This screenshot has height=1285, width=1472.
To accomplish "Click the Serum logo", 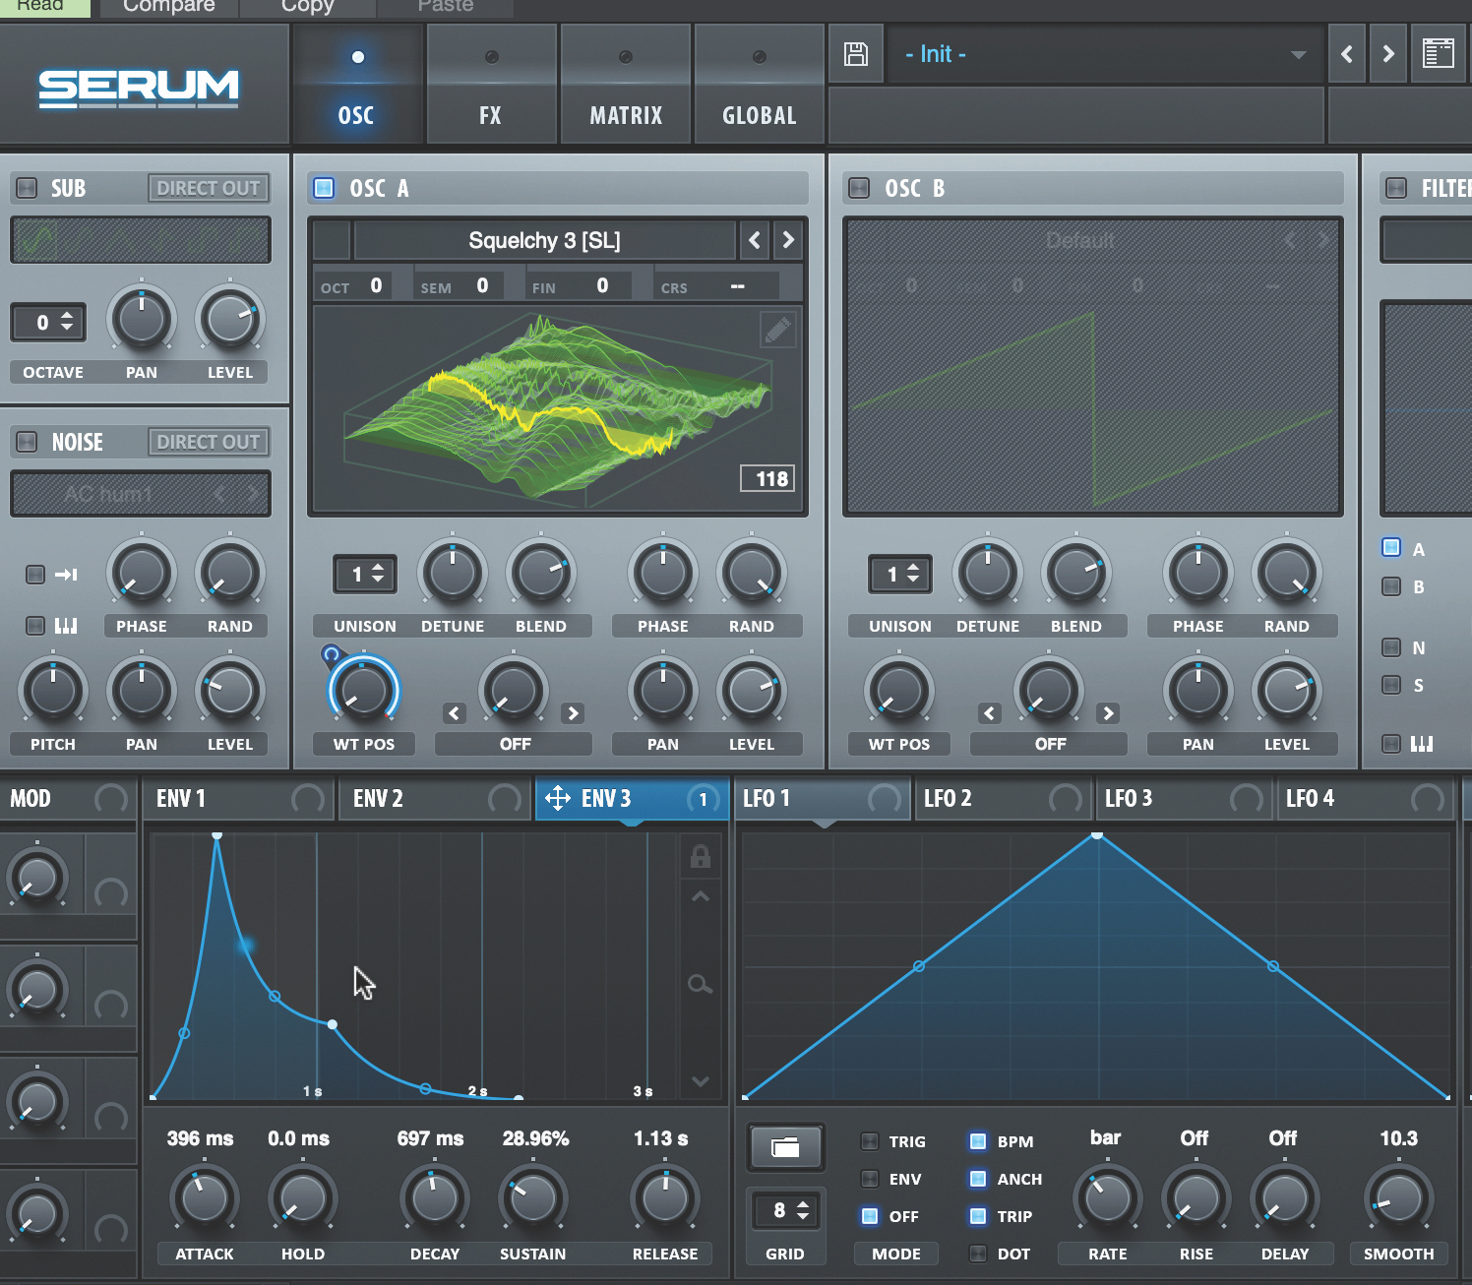I will [x=139, y=88].
